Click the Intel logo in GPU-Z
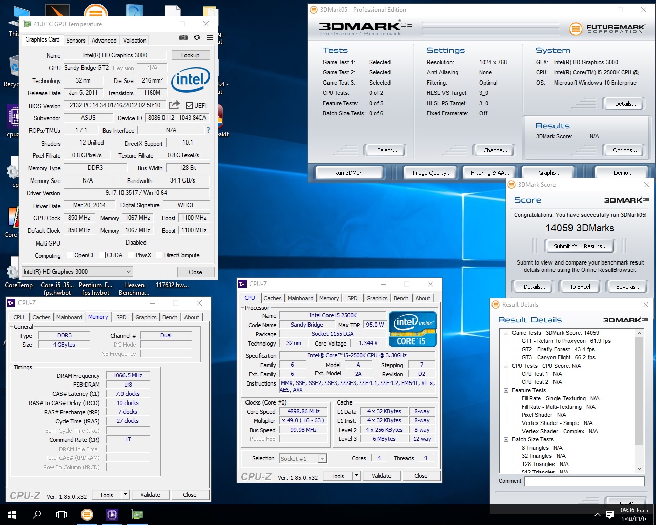The width and height of the screenshot is (656, 525). (x=191, y=79)
